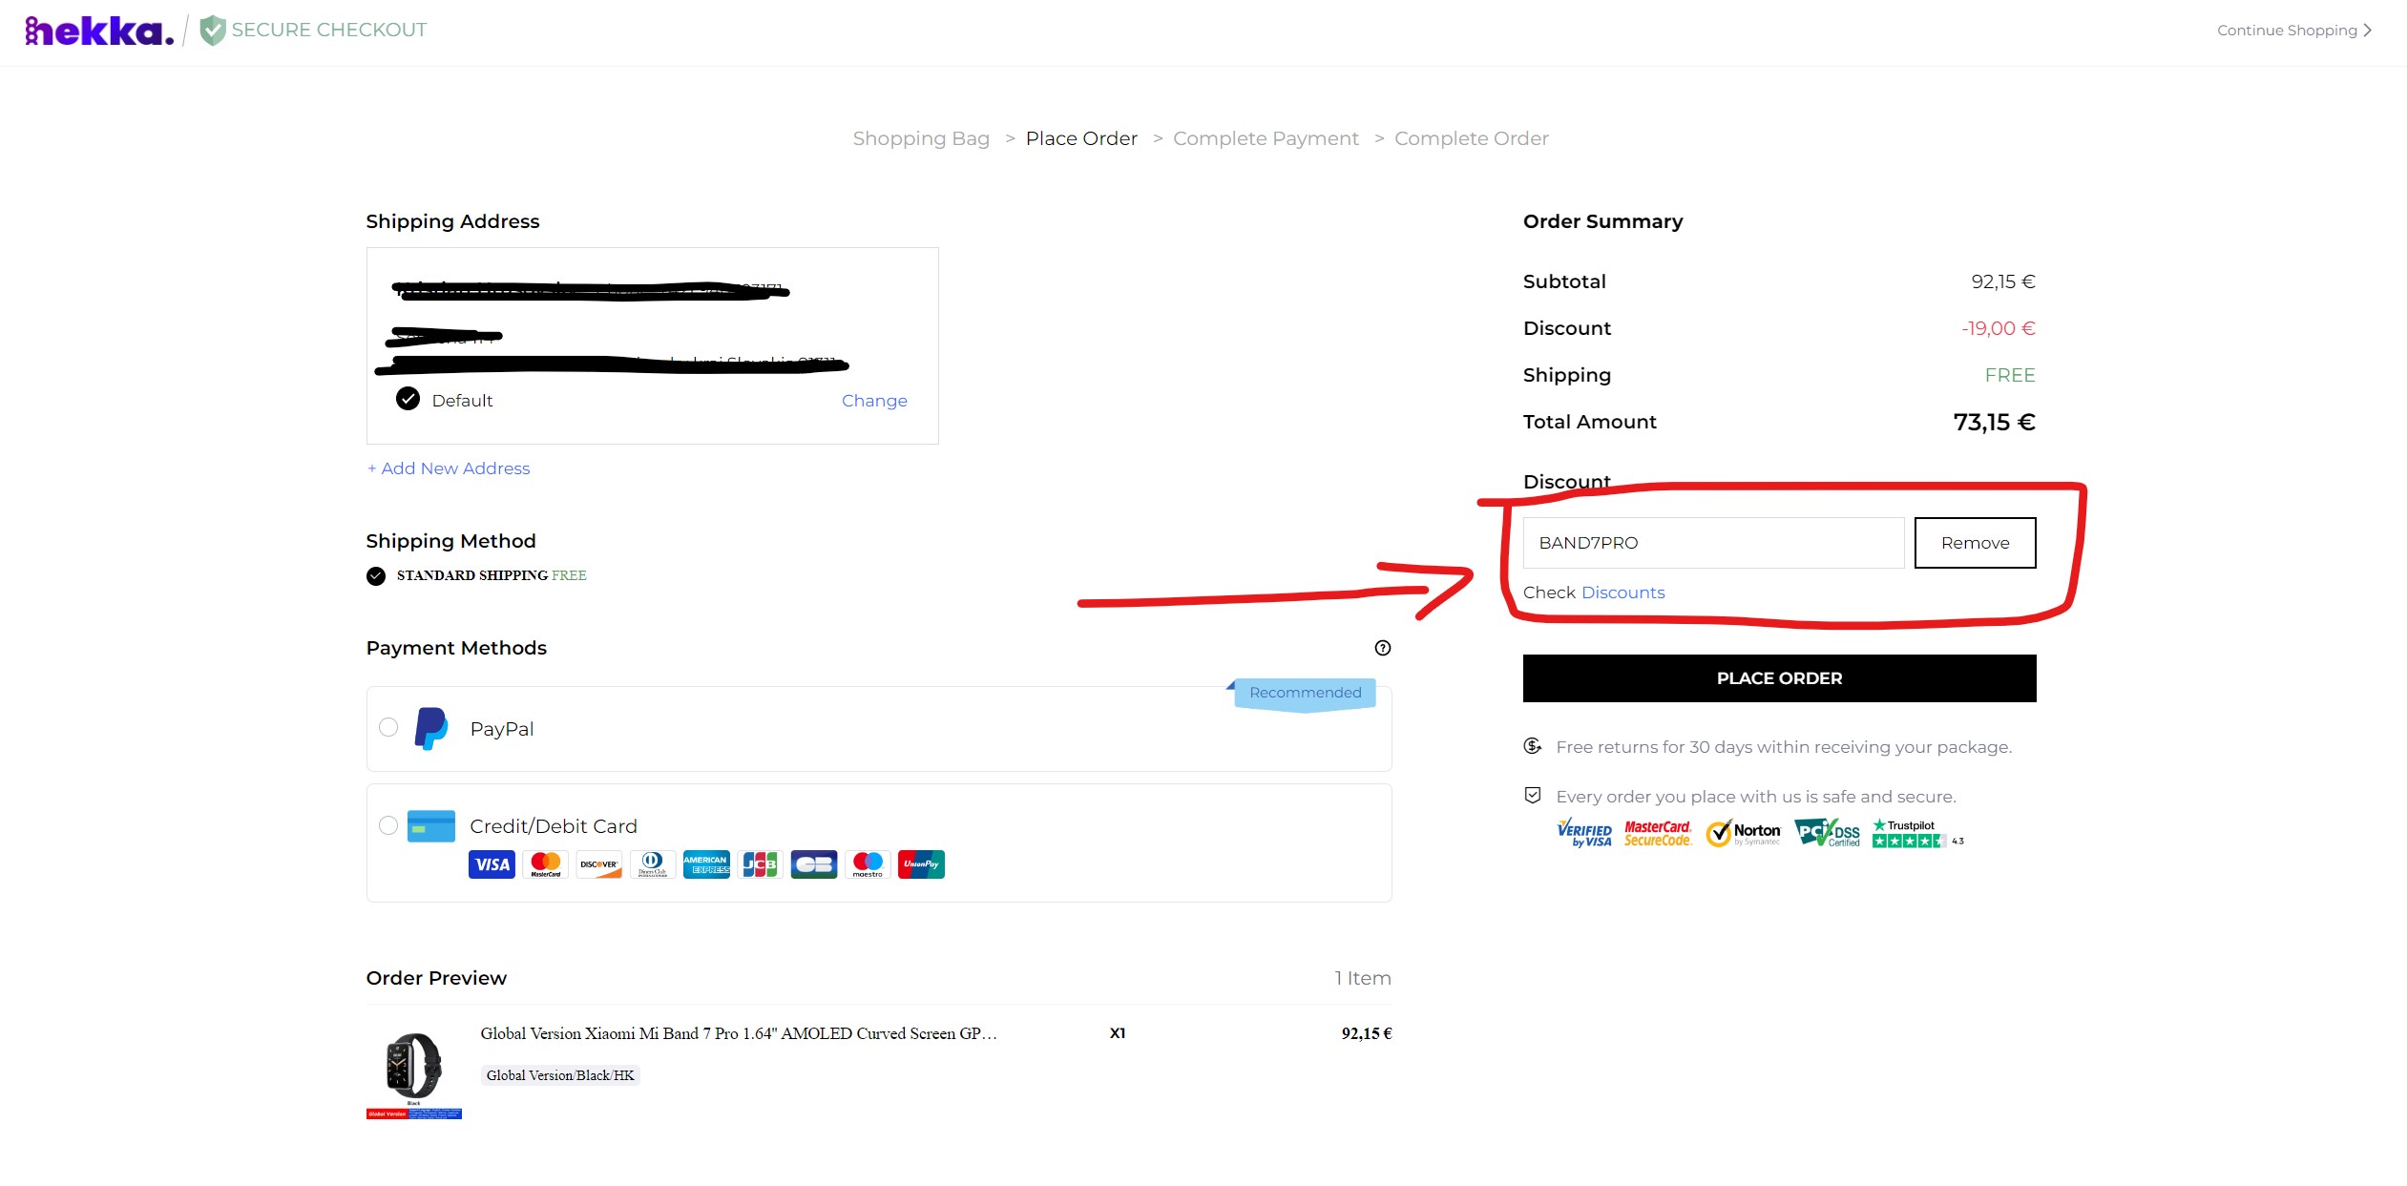Click the X1 quantity label
This screenshot has width=2407, height=1186.
(x=1118, y=1033)
